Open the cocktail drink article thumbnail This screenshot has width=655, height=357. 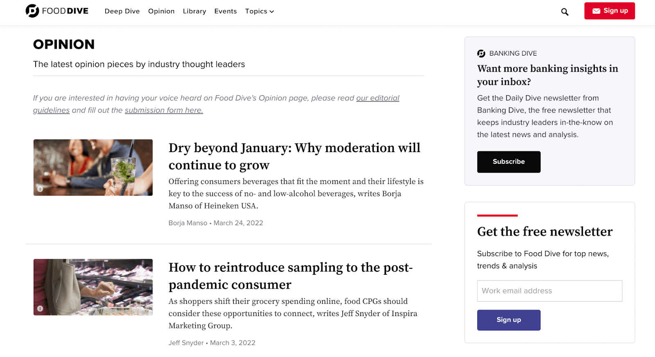93,168
